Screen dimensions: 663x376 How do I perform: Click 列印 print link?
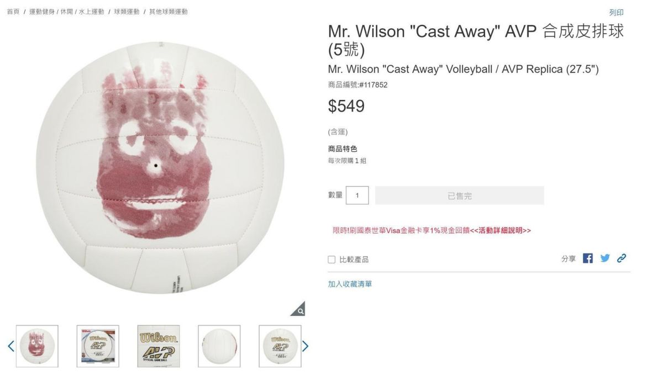point(616,12)
